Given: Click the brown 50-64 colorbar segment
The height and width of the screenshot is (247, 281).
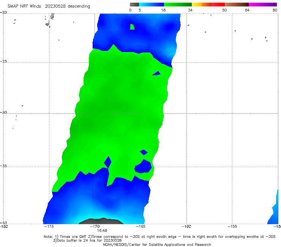Looking at the screenshot, I should click(237, 5).
